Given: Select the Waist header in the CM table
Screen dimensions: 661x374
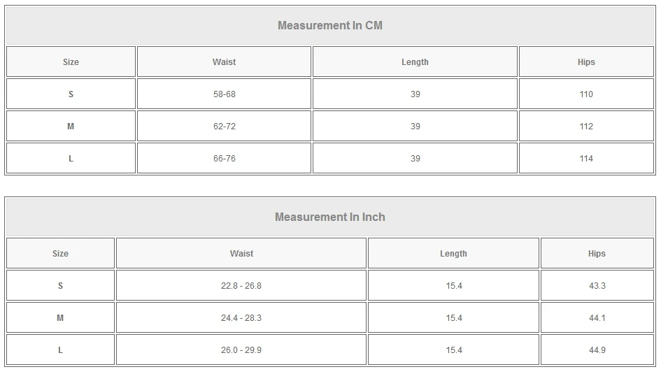Looking at the screenshot, I should click(224, 62).
